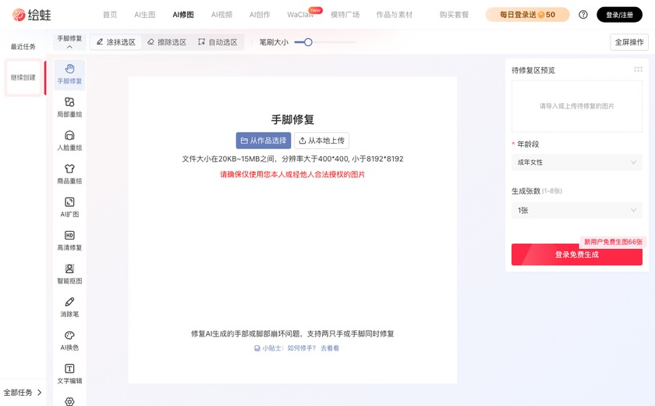Viewport: 655px width, 406px height.
Task: Open help question mark icon
Action: click(583, 15)
